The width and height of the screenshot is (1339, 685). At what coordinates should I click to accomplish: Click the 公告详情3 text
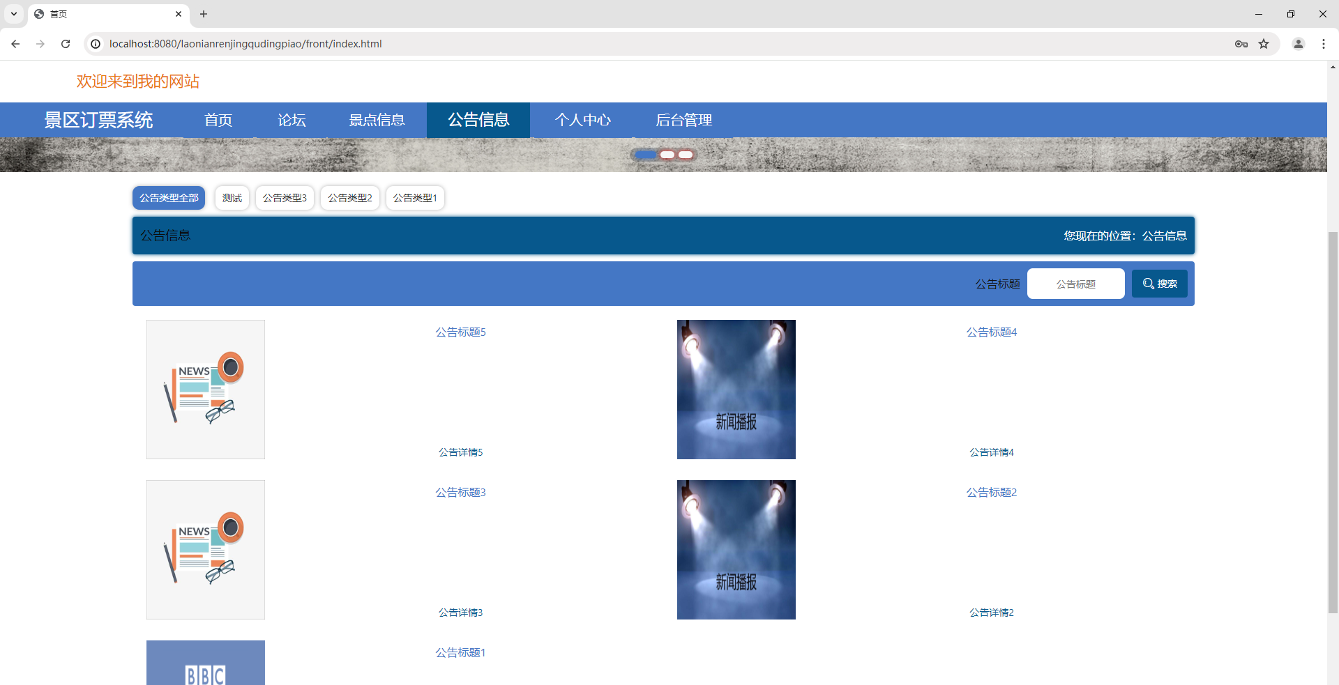tap(461, 613)
